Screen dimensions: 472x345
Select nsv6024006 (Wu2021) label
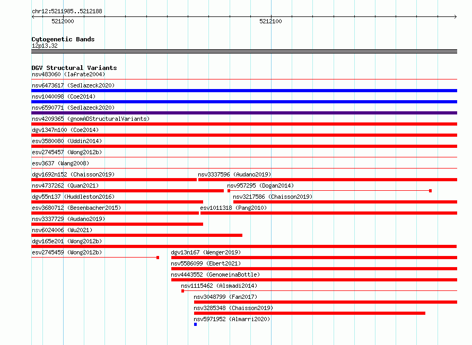62,230
